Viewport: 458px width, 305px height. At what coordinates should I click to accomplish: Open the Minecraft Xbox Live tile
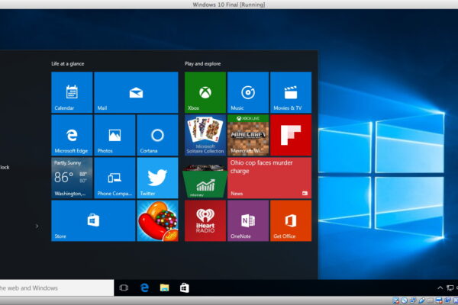(248, 135)
